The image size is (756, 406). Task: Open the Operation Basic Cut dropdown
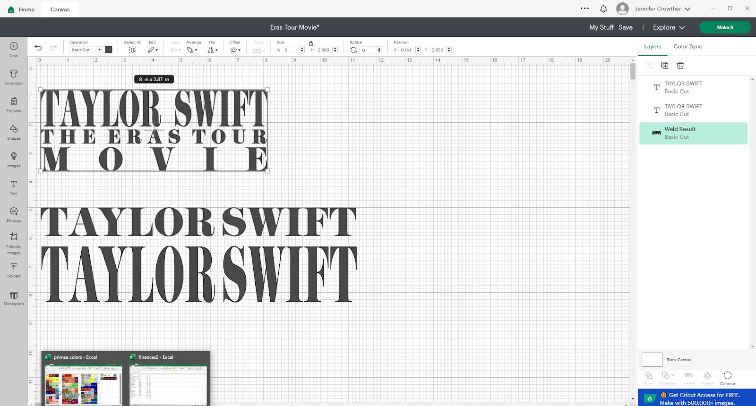click(86, 50)
